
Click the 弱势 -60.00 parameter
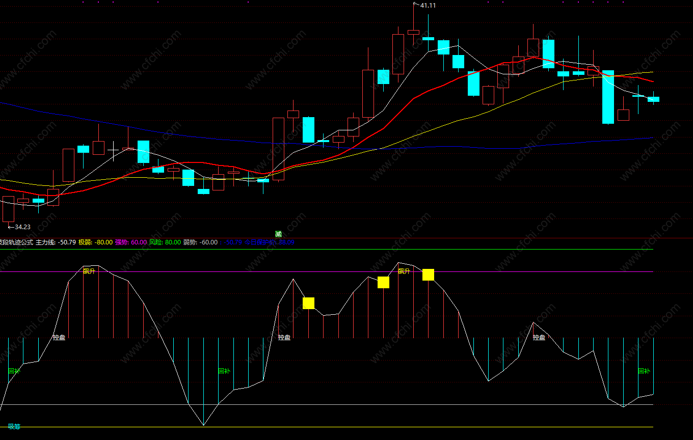[200, 242]
